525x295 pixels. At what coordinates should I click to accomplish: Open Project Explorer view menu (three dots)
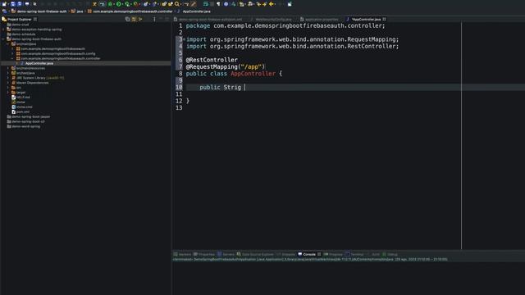click(x=154, y=20)
